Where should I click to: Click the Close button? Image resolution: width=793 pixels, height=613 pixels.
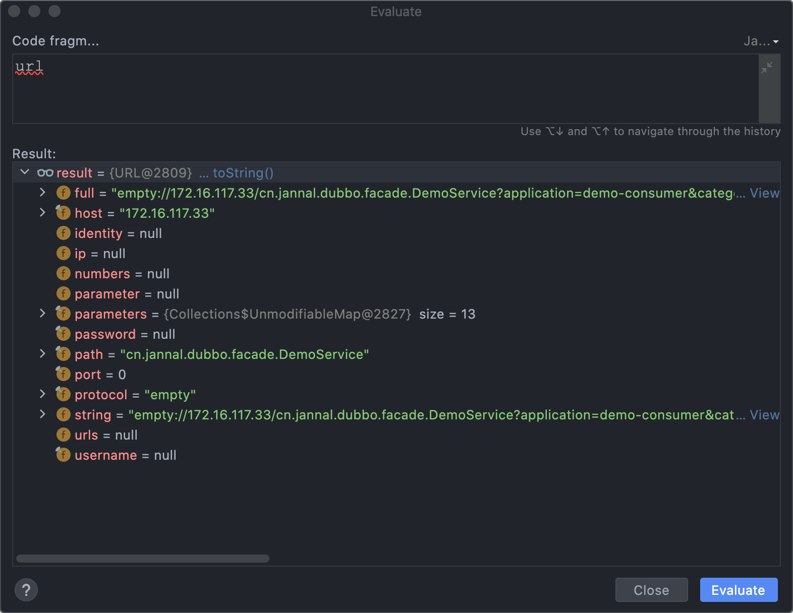pyautogui.click(x=651, y=590)
